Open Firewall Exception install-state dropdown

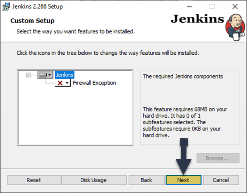(63, 83)
